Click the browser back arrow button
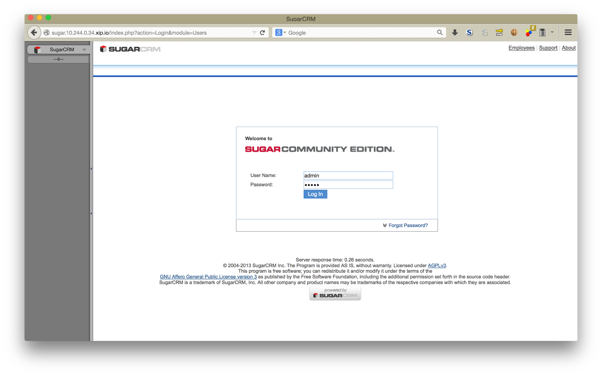This screenshot has width=602, height=376. (x=34, y=33)
